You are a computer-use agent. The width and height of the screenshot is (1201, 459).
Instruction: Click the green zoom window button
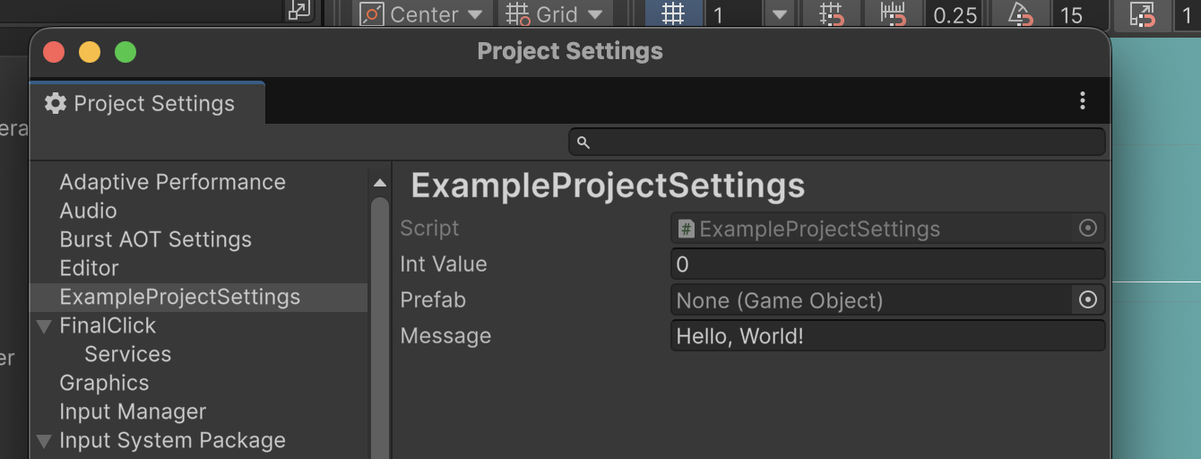pos(125,52)
